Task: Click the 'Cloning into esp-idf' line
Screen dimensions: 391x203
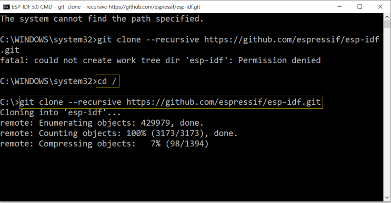Action: (x=61, y=113)
